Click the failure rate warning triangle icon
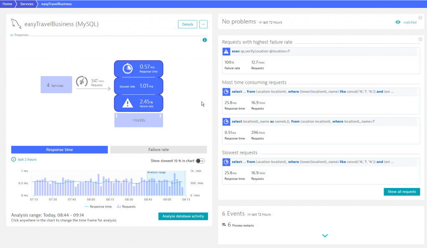 [x=128, y=103]
